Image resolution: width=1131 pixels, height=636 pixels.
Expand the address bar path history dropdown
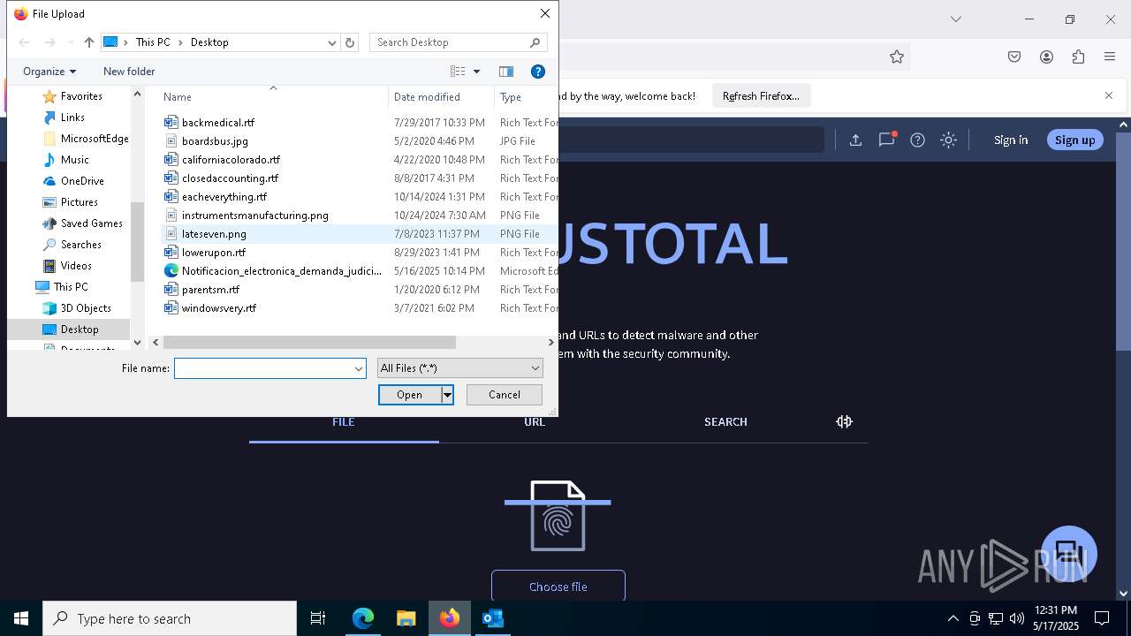tap(332, 42)
